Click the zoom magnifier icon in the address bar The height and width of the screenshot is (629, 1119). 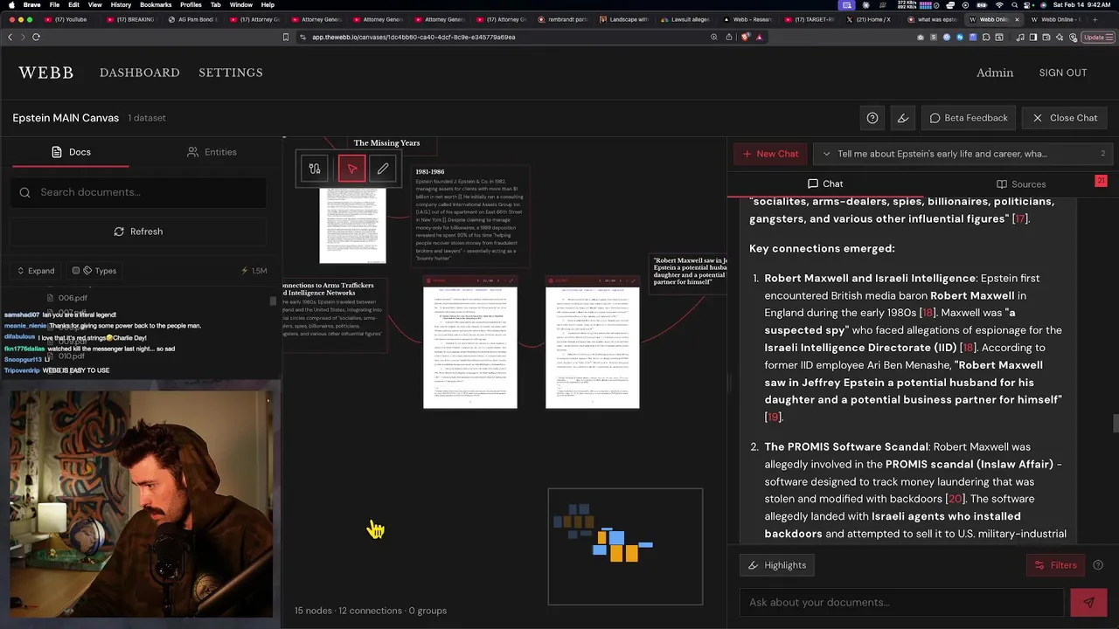[714, 37]
